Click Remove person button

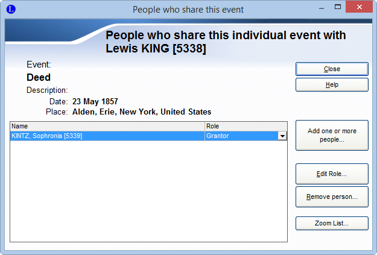(x=332, y=197)
